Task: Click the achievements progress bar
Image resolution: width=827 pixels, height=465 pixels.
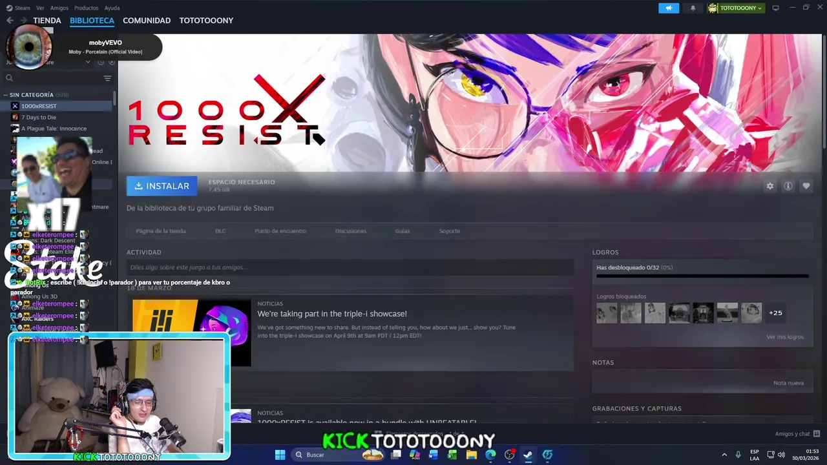Action: [702, 276]
